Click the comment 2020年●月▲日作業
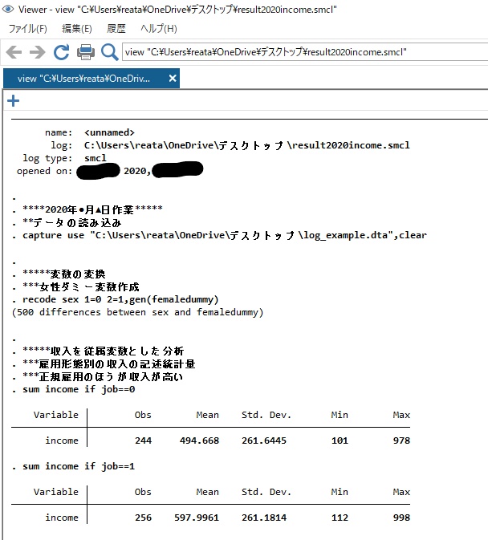The width and height of the screenshot is (488, 540). [89, 209]
